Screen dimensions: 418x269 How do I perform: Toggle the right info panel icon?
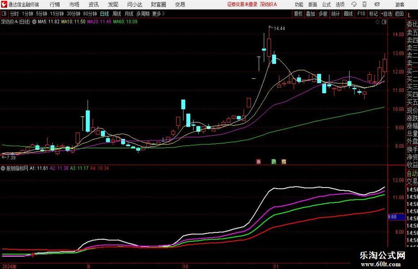point(384,22)
